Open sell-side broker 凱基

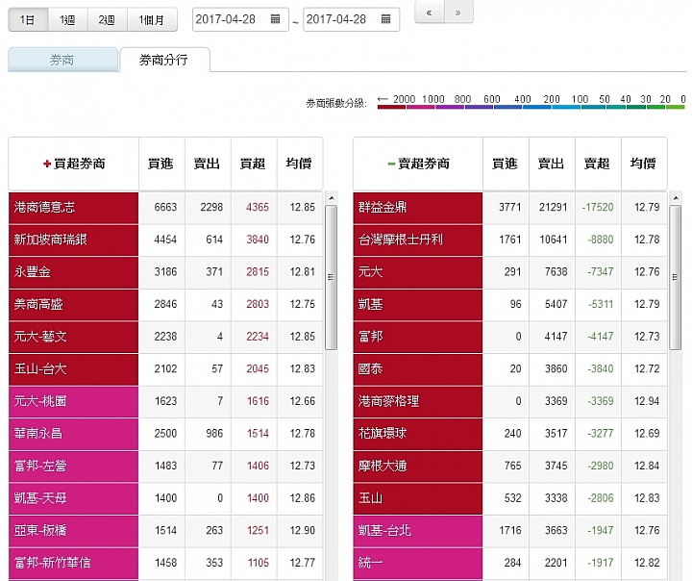pos(418,304)
